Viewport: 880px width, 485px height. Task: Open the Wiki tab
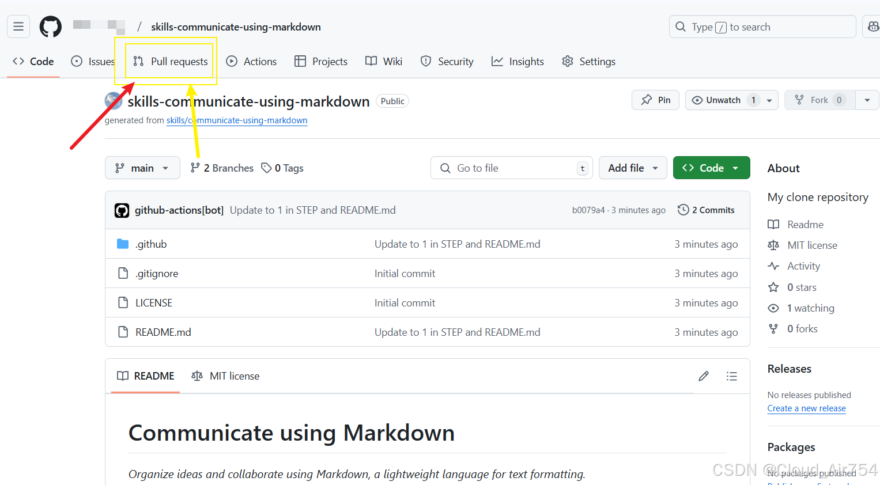(384, 61)
